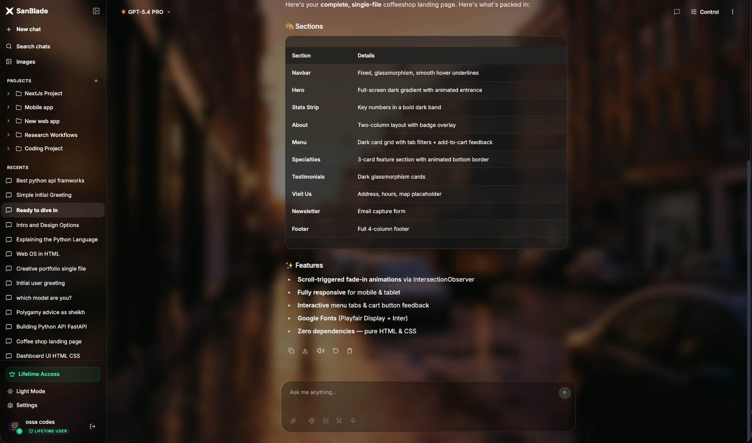Expand the New web app folder
Image resolution: width=752 pixels, height=443 pixels.
pos(8,121)
